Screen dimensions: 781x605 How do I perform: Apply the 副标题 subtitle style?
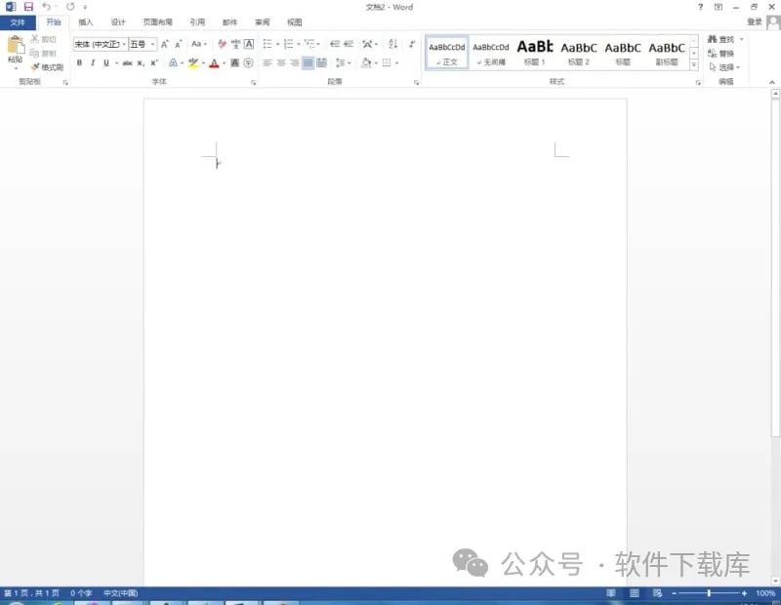pyautogui.click(x=667, y=53)
